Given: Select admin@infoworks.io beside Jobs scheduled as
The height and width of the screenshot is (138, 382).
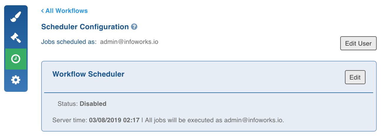Looking at the screenshot, I should pos(129,42).
